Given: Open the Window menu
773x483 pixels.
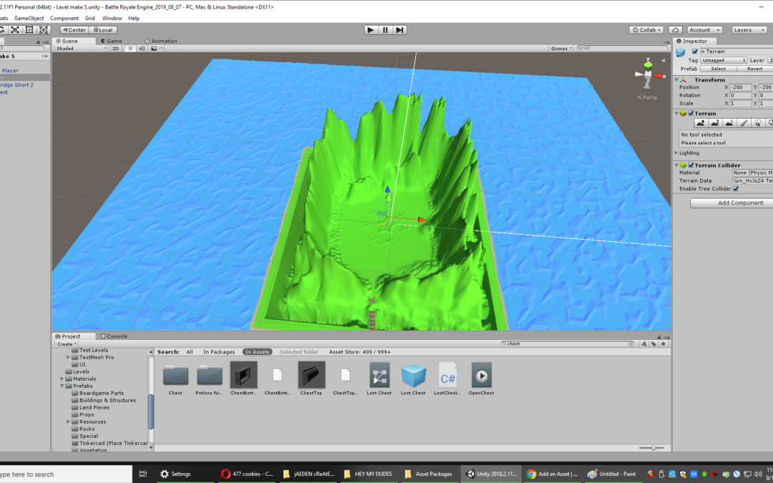Looking at the screenshot, I should pos(112,18).
